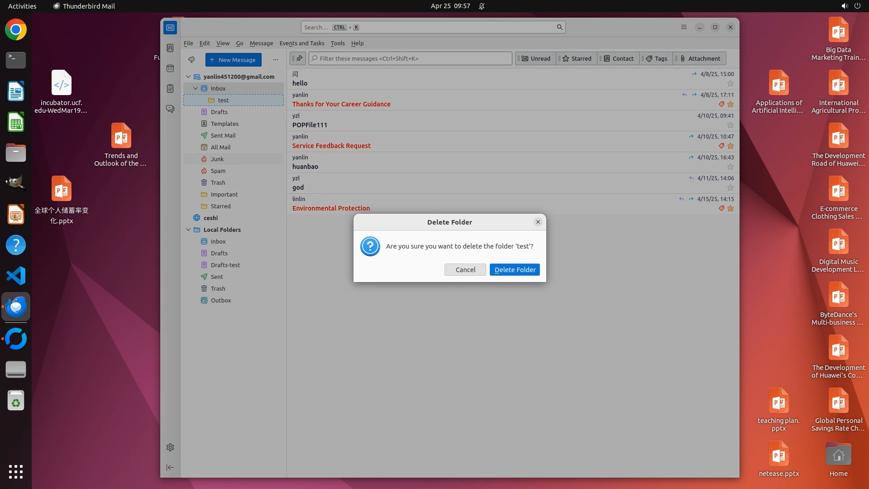Open the Events and Tasks menu
The width and height of the screenshot is (869, 489).
(301, 43)
